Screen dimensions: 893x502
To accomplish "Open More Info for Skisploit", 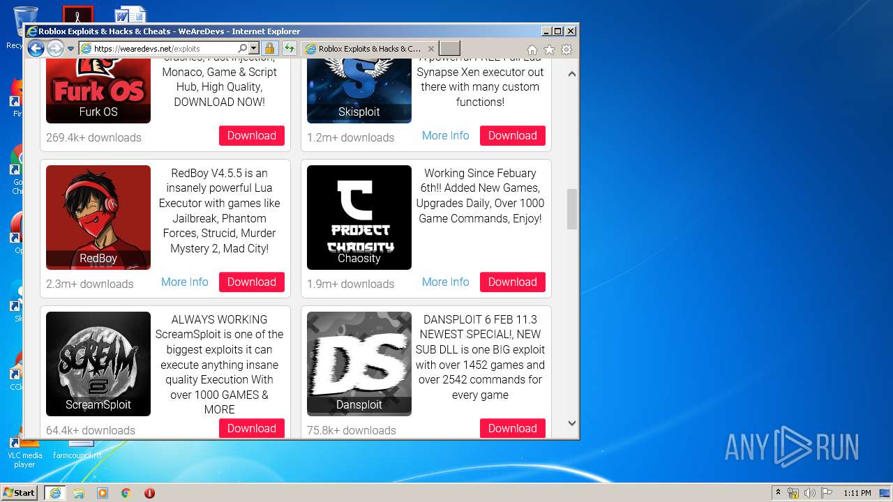I will 446,136.
